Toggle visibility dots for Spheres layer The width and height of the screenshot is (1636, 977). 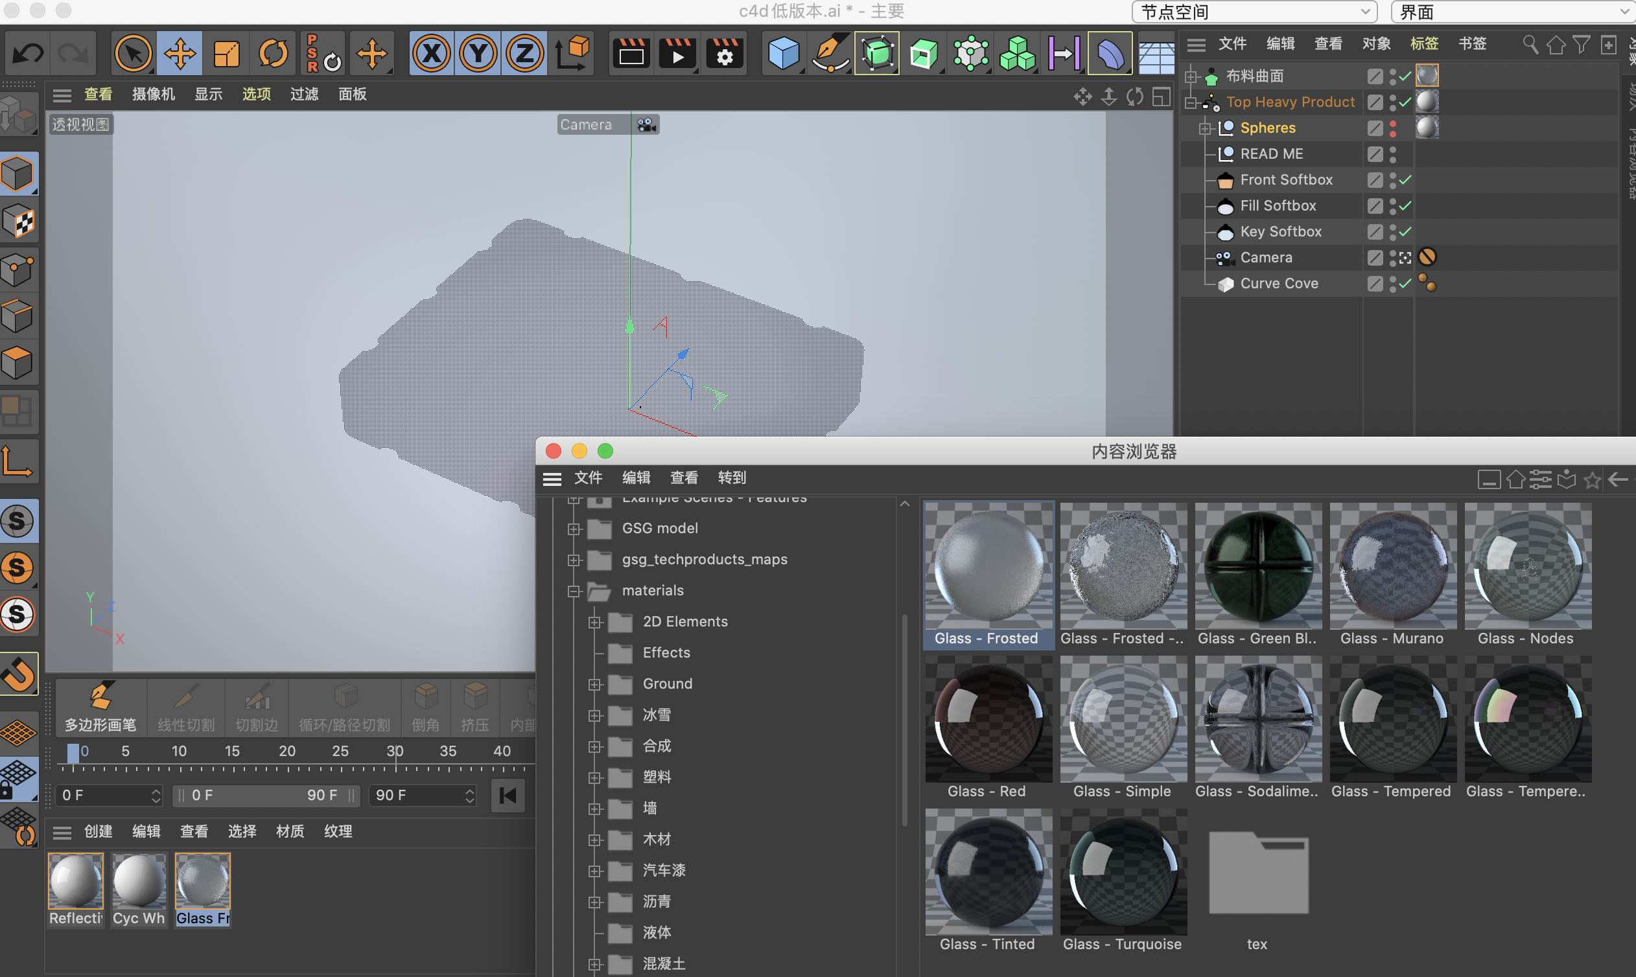coord(1393,128)
